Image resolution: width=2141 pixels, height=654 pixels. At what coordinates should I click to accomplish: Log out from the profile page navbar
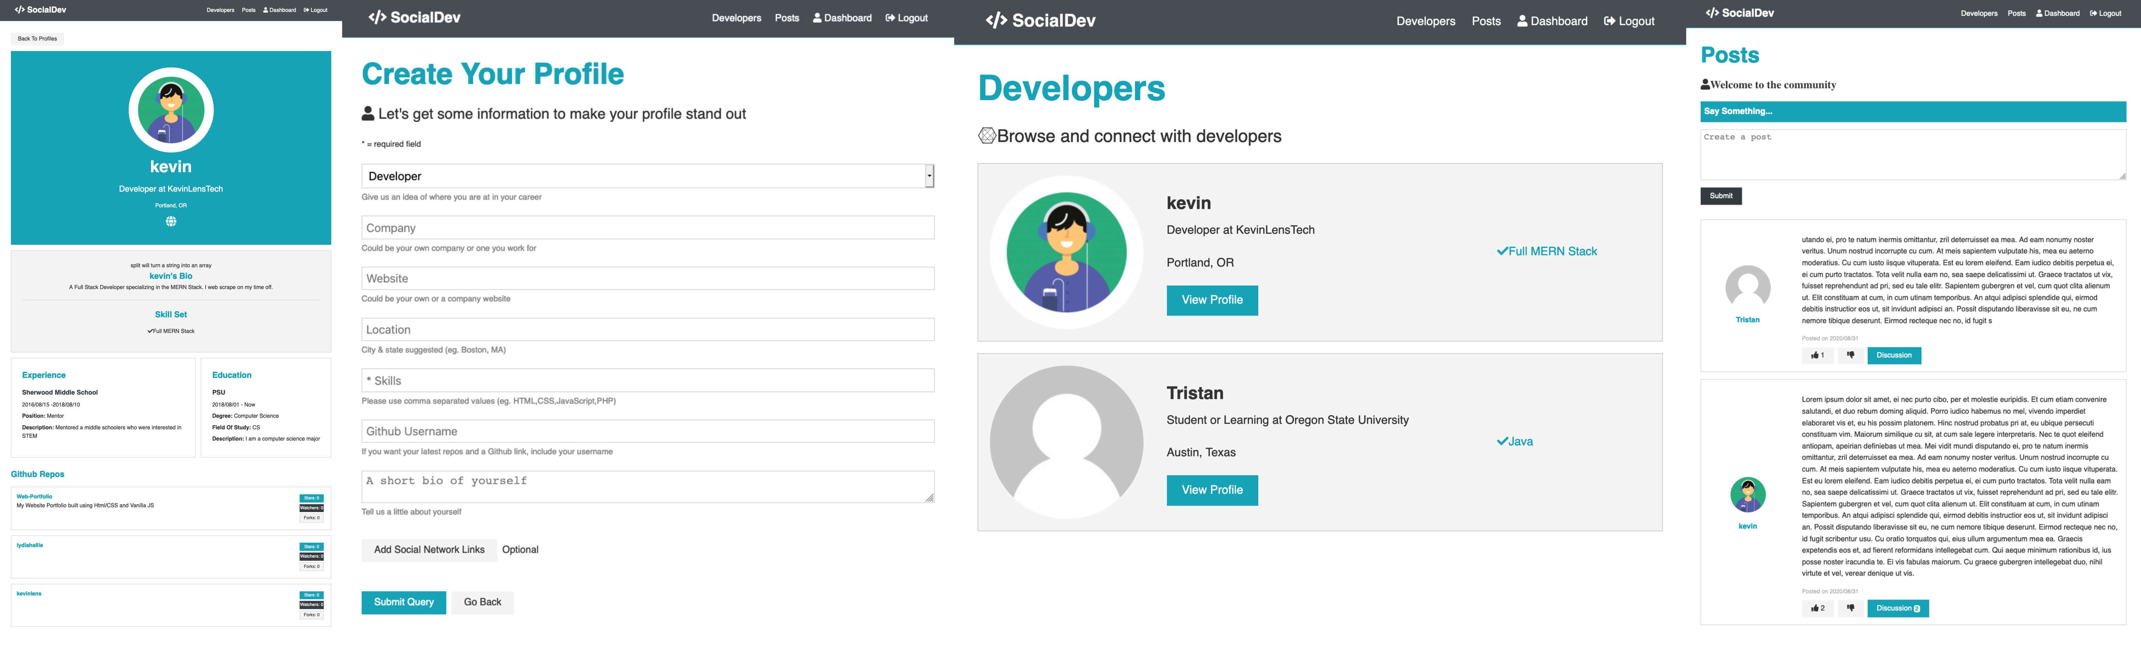coord(315,10)
